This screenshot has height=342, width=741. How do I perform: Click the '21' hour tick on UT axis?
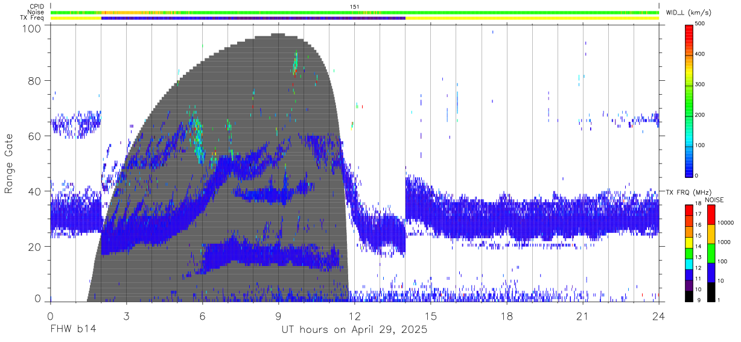[582, 315]
